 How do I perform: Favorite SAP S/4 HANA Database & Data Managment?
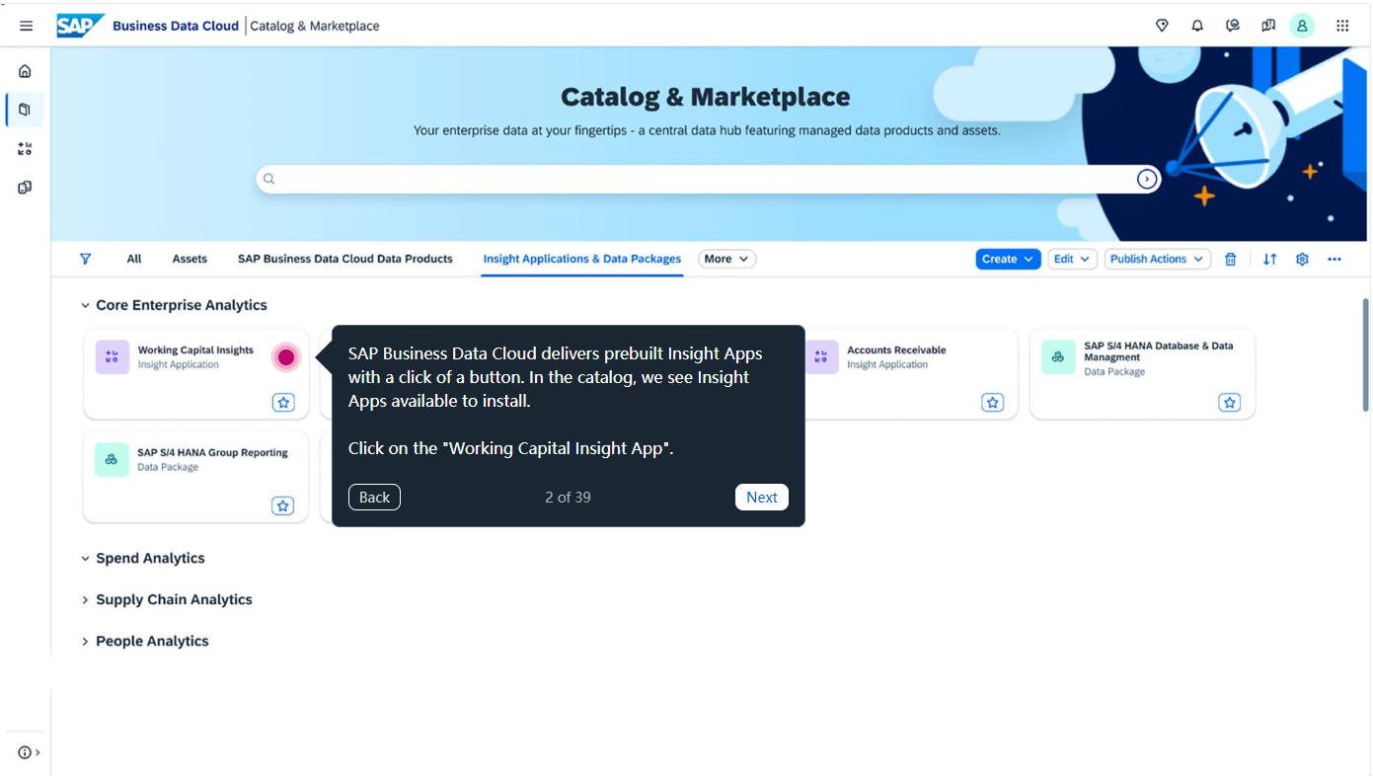(x=1229, y=403)
